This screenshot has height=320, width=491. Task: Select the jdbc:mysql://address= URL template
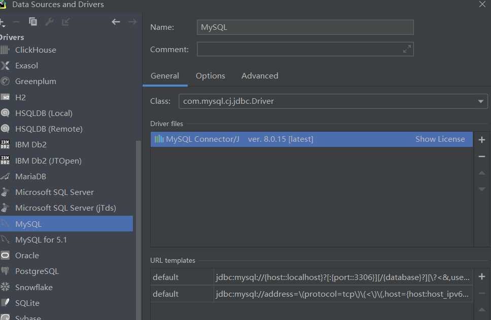pyautogui.click(x=343, y=294)
